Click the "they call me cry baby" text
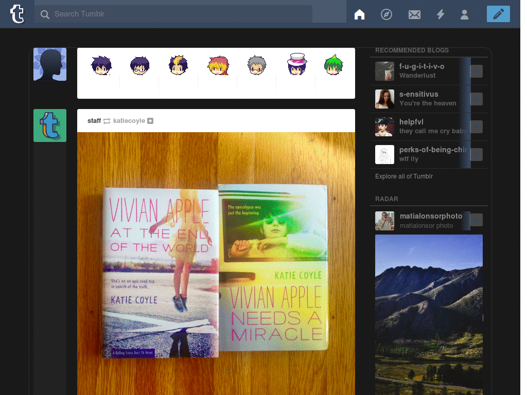 pyautogui.click(x=433, y=131)
